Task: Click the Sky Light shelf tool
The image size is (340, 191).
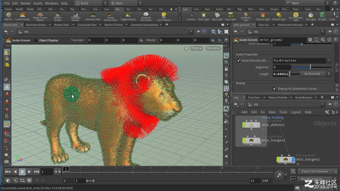Action: [311, 16]
